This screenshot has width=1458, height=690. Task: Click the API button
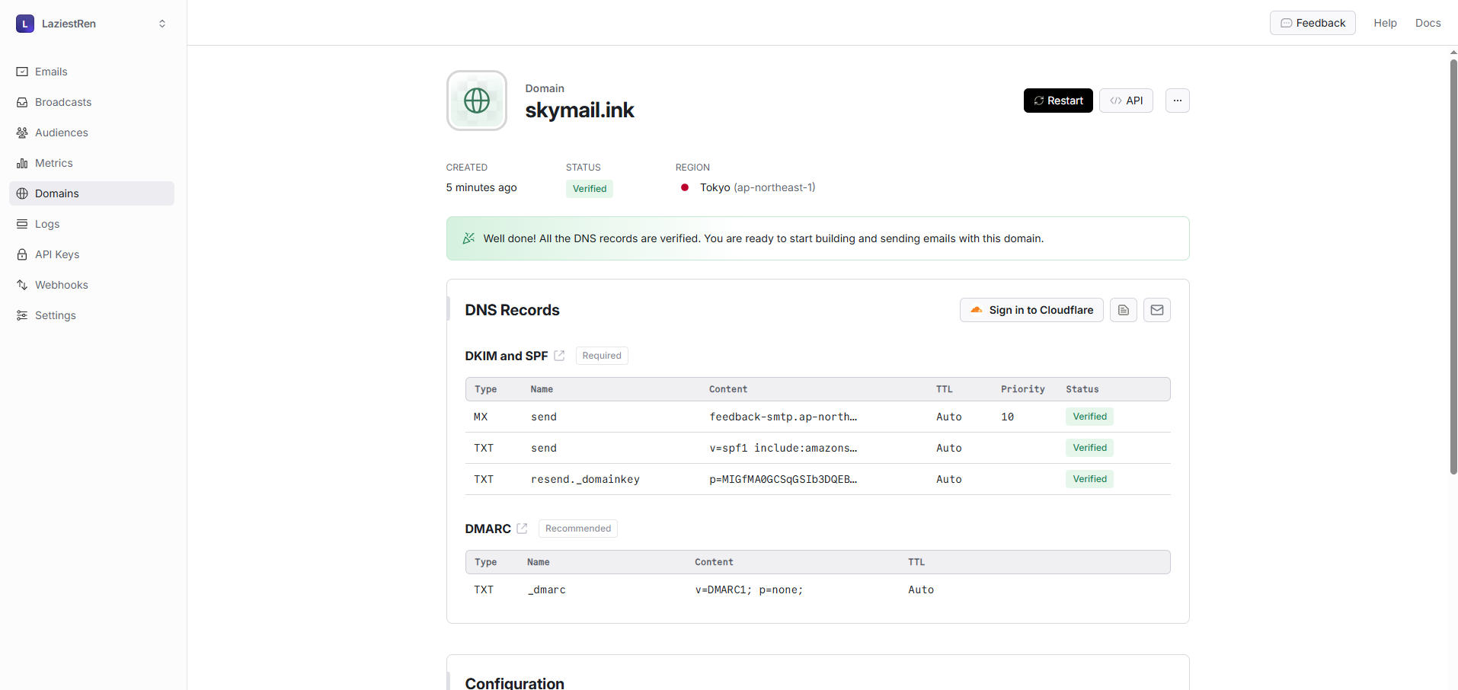[1125, 101]
